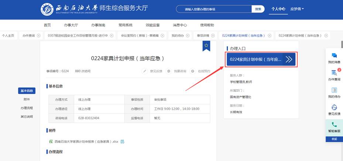Open the 办事大厅 menu item

71,25
